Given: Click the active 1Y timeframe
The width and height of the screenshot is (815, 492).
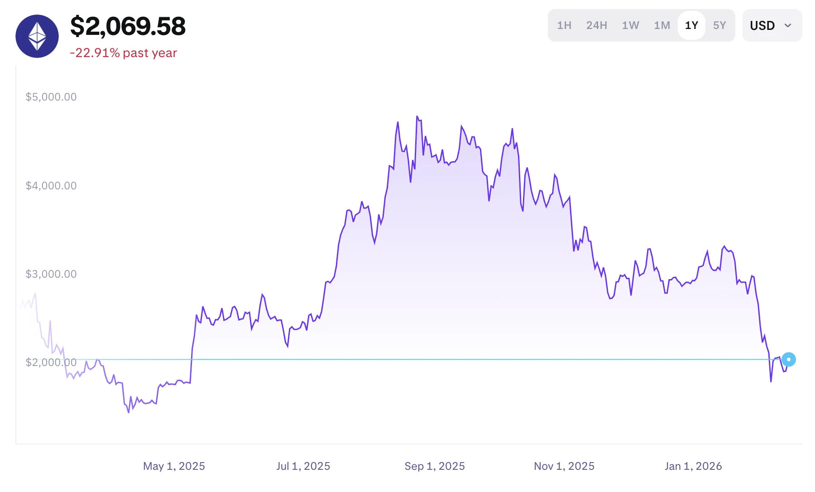Looking at the screenshot, I should click(x=691, y=26).
